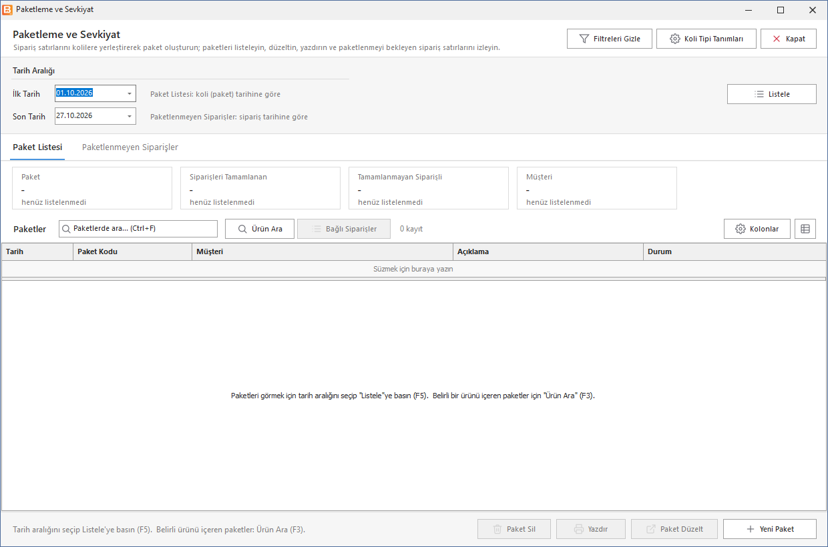Click the 'Paket Listesi: koli (paket) tarihine göre' note
The width and height of the screenshot is (828, 547).
[216, 94]
